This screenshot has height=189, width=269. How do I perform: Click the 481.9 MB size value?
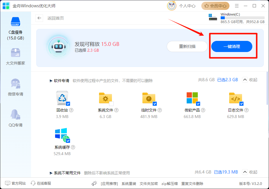(x=149, y=117)
